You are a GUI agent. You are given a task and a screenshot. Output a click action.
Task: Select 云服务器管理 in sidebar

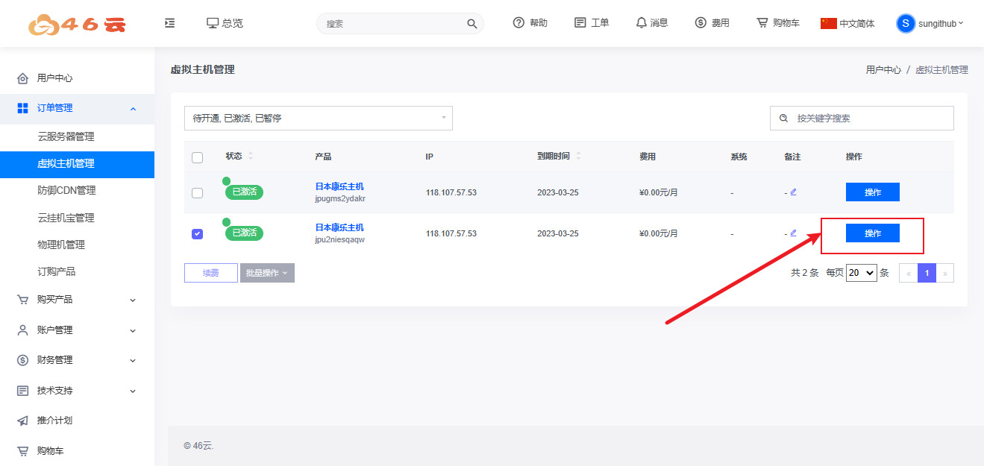66,137
